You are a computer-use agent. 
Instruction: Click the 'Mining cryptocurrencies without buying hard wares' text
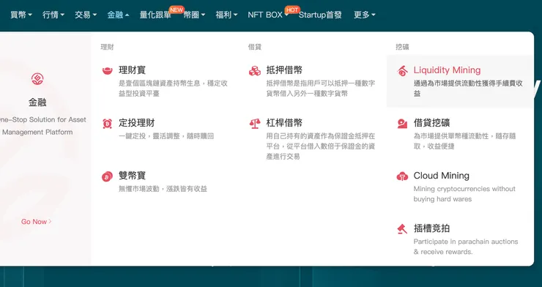(464, 194)
